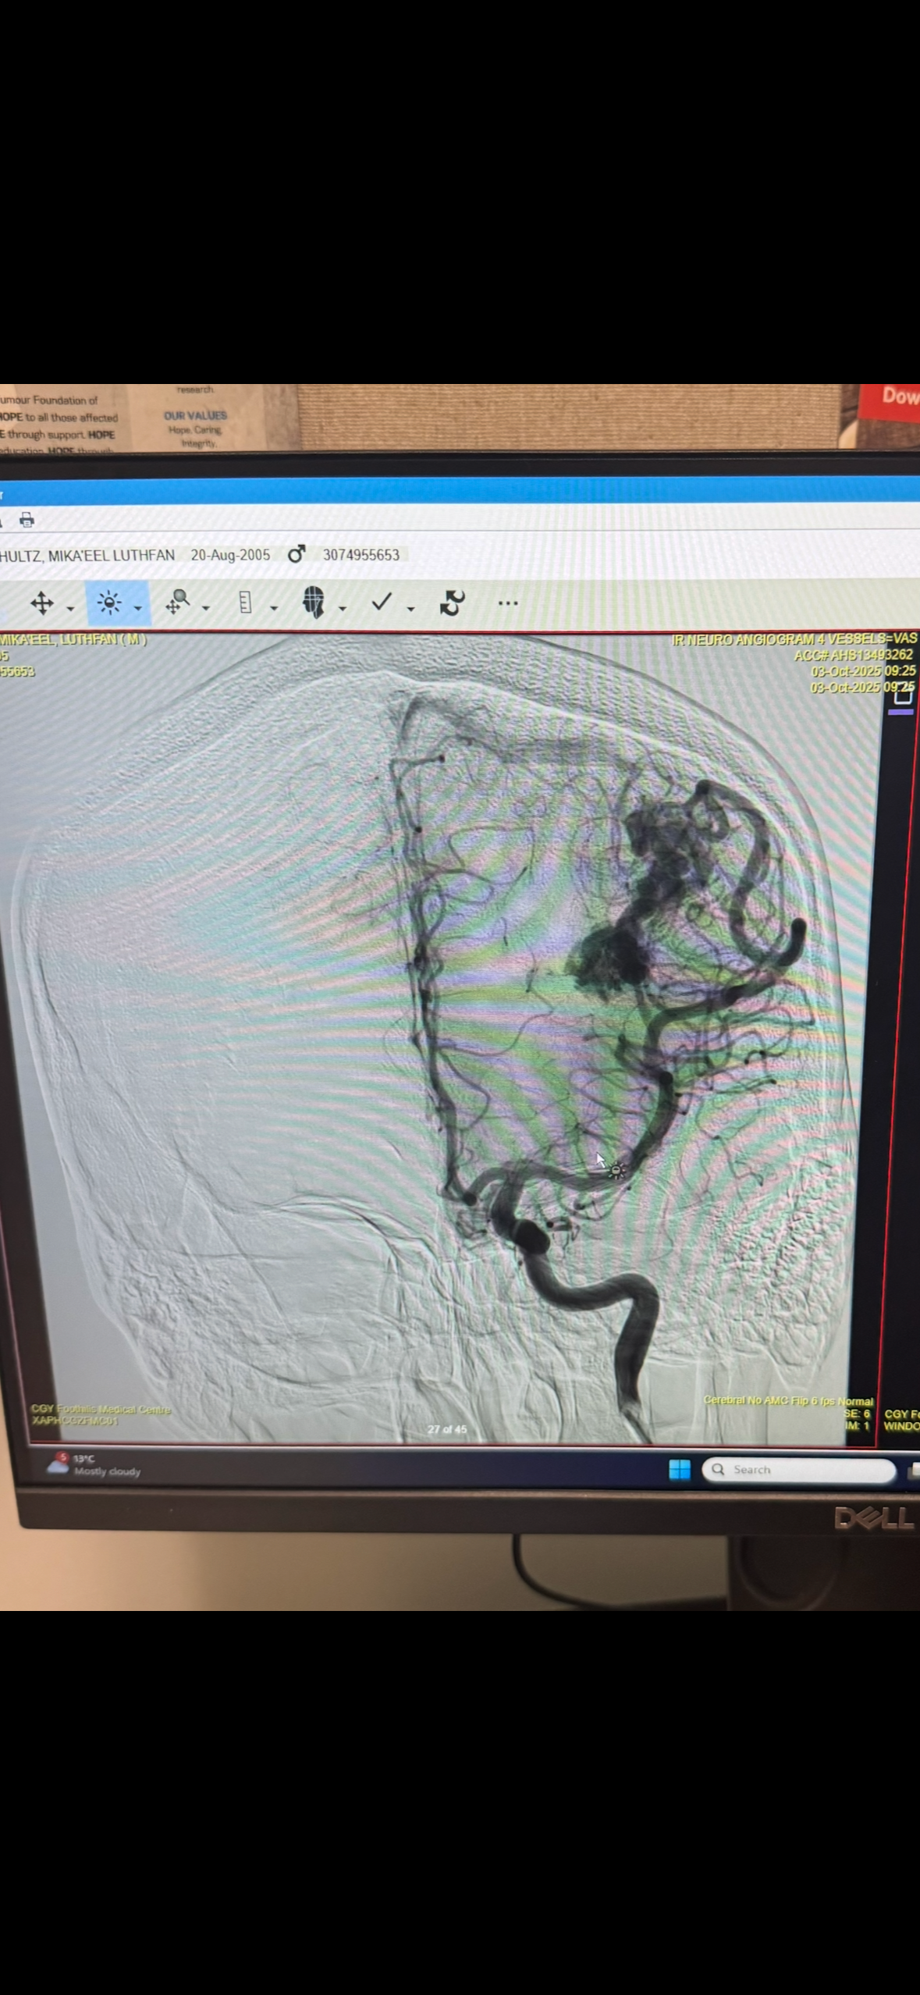The image size is (920, 1995).
Task: Expand the dropdown beside the Zoom tool
Action: click(x=206, y=608)
